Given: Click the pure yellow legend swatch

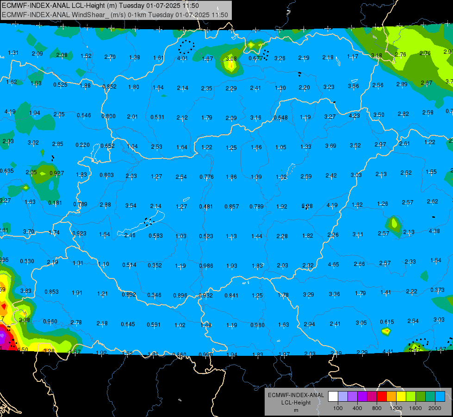Looking at the screenshot, I should pos(401,396).
